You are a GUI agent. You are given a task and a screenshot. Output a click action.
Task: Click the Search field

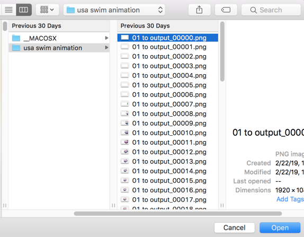tap(271, 10)
